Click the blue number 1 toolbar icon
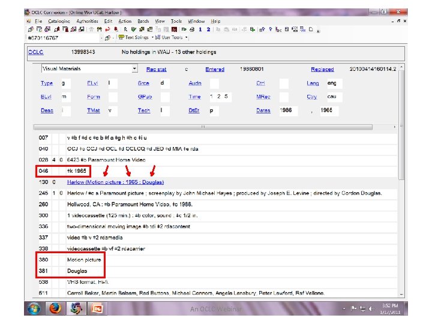432x324 pixels. click(200, 29)
